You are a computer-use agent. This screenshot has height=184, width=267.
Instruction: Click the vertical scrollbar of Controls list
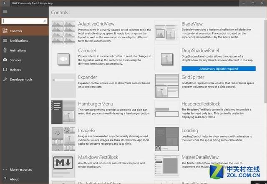click(x=265, y=83)
